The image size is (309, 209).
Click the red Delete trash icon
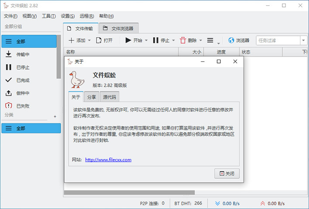click(183, 40)
